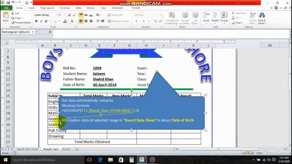Toggle top align in Alignment group
The height and width of the screenshot is (164, 292).
coord(81,15)
